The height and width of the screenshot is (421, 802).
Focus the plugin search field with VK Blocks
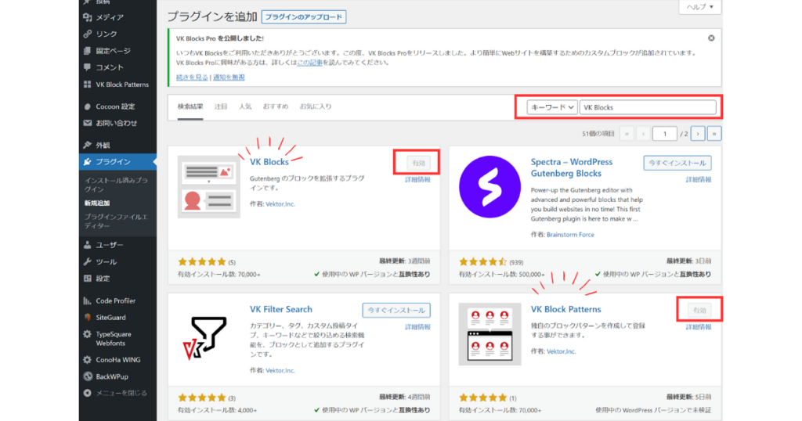click(x=648, y=107)
